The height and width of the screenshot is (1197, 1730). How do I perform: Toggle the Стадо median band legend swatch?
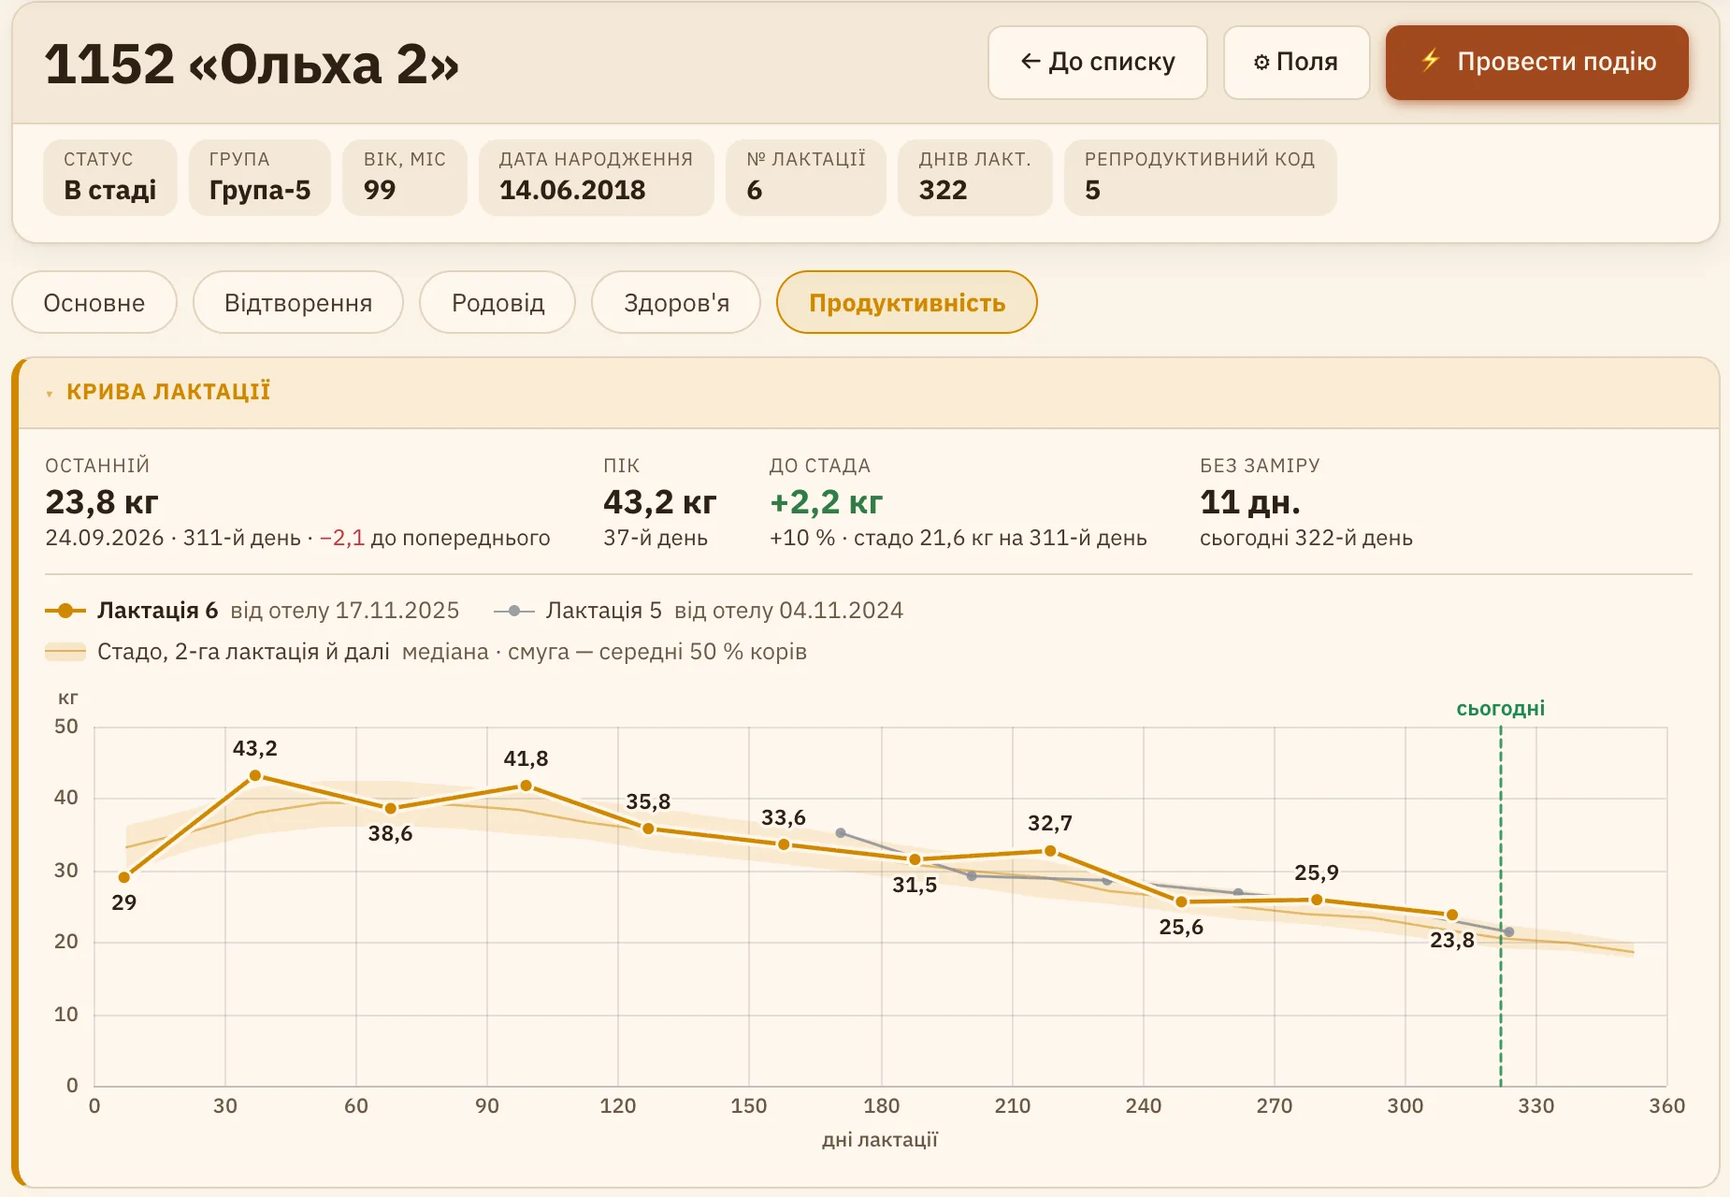(65, 652)
